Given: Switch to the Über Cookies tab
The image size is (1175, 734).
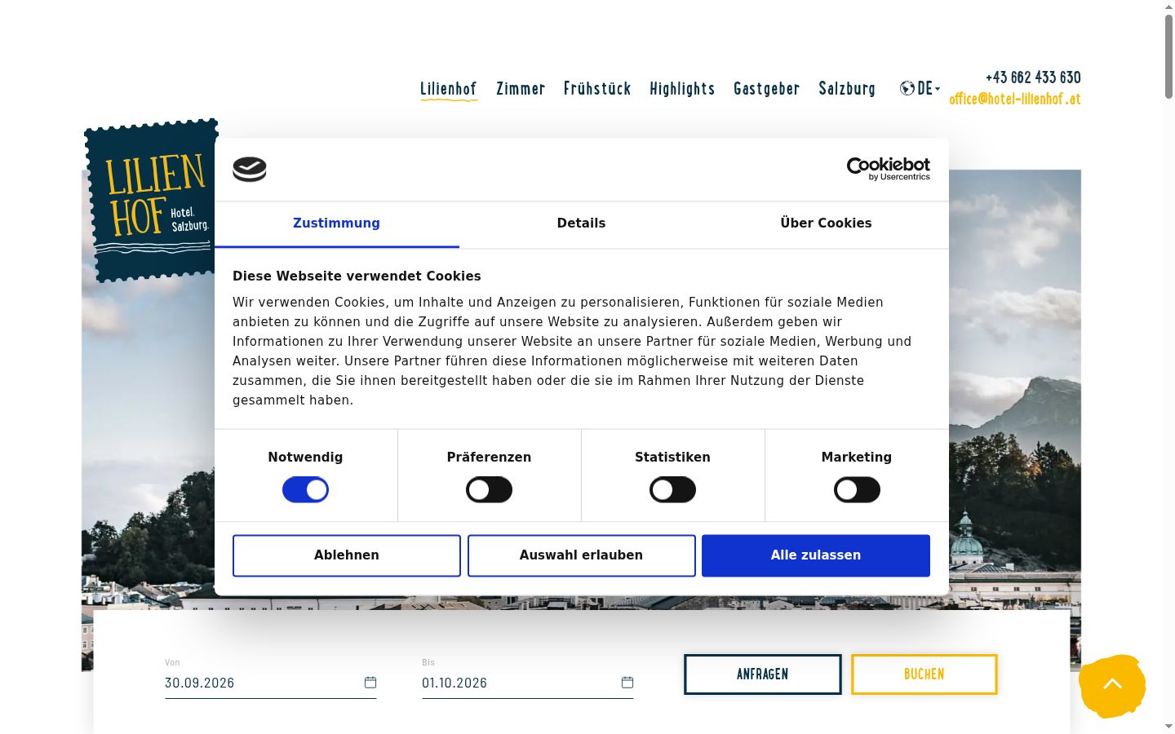Looking at the screenshot, I should (x=826, y=223).
